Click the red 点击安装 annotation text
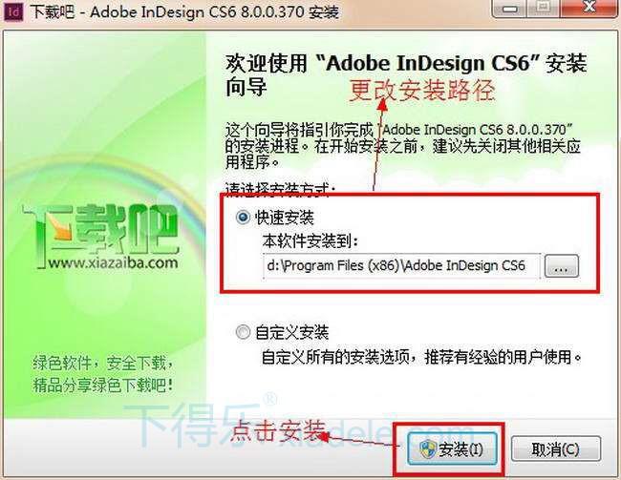Viewport: 621px width, 480px height. click(278, 430)
